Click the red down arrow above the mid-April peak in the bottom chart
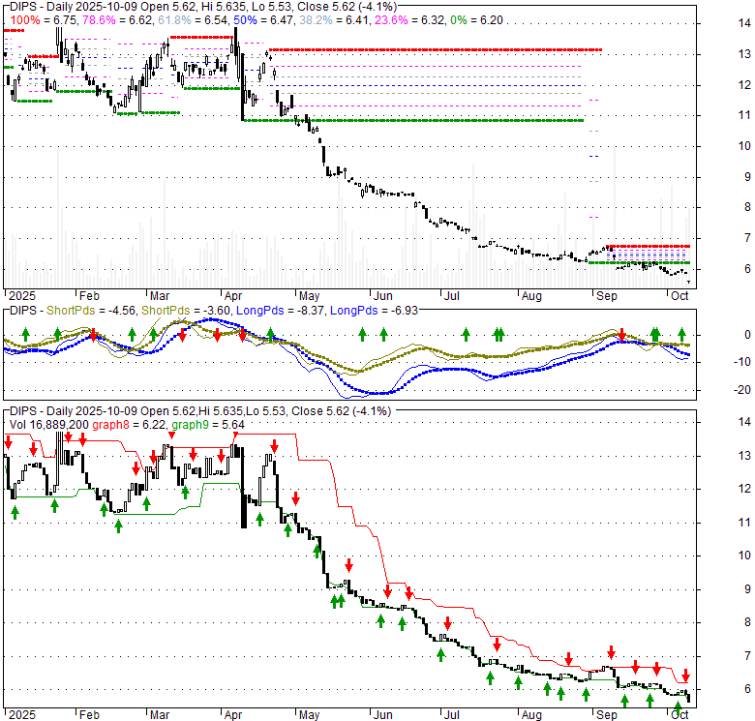This screenshot has width=755, height=721. (x=275, y=445)
